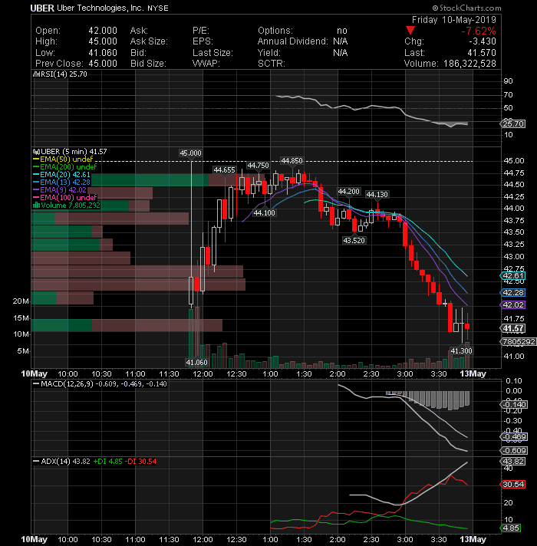The width and height of the screenshot is (537, 546).
Task: Click the Chg value -3.430
Action: (482, 41)
